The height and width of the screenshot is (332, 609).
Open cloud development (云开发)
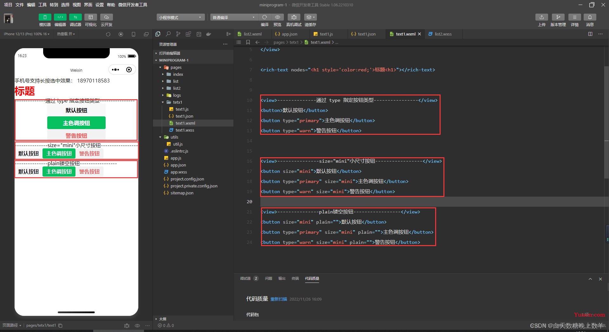106,17
